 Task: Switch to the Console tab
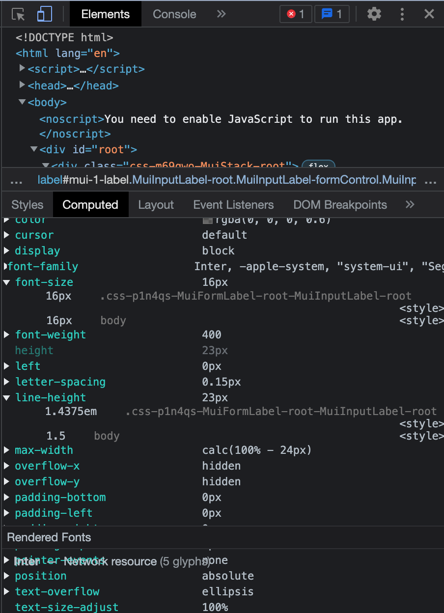click(x=174, y=14)
